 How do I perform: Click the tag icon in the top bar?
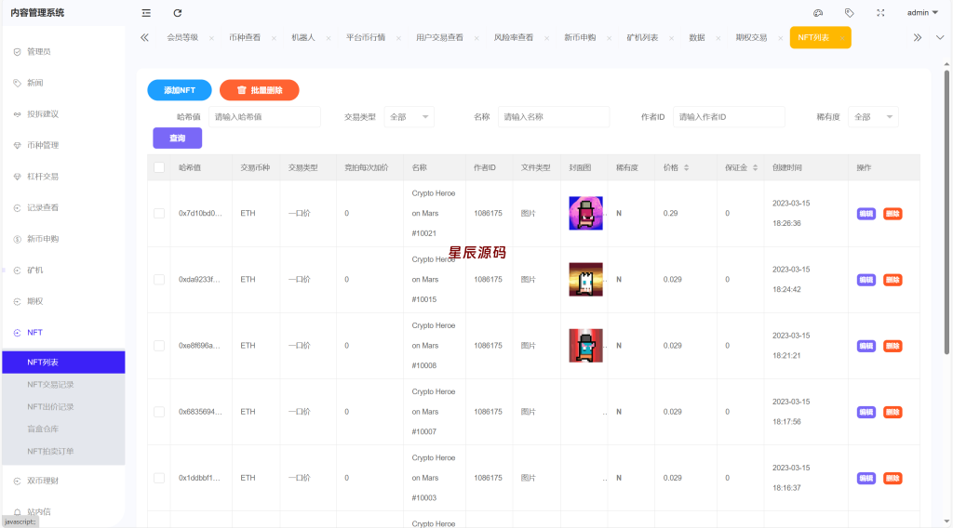click(849, 13)
